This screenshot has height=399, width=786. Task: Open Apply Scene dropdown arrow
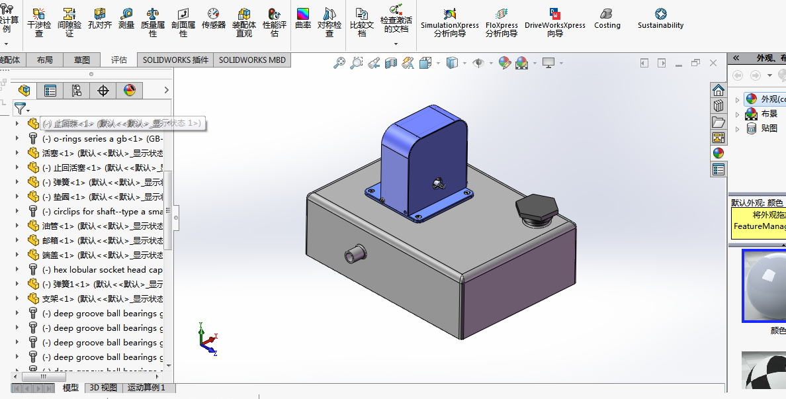(535, 63)
